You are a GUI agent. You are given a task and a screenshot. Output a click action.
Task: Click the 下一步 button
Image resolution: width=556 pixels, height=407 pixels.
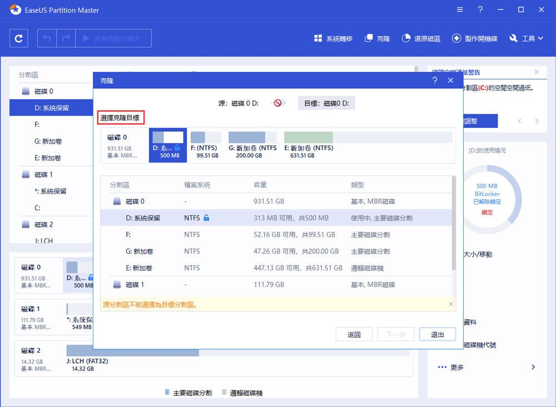pyautogui.click(x=396, y=334)
